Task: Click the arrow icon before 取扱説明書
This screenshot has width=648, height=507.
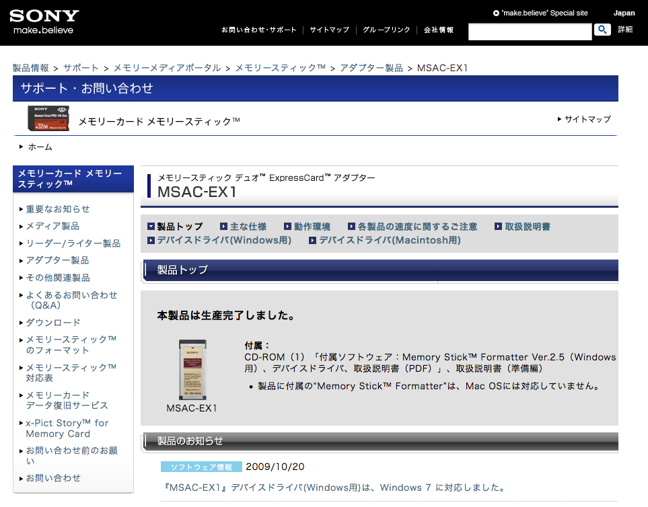Action: point(499,227)
